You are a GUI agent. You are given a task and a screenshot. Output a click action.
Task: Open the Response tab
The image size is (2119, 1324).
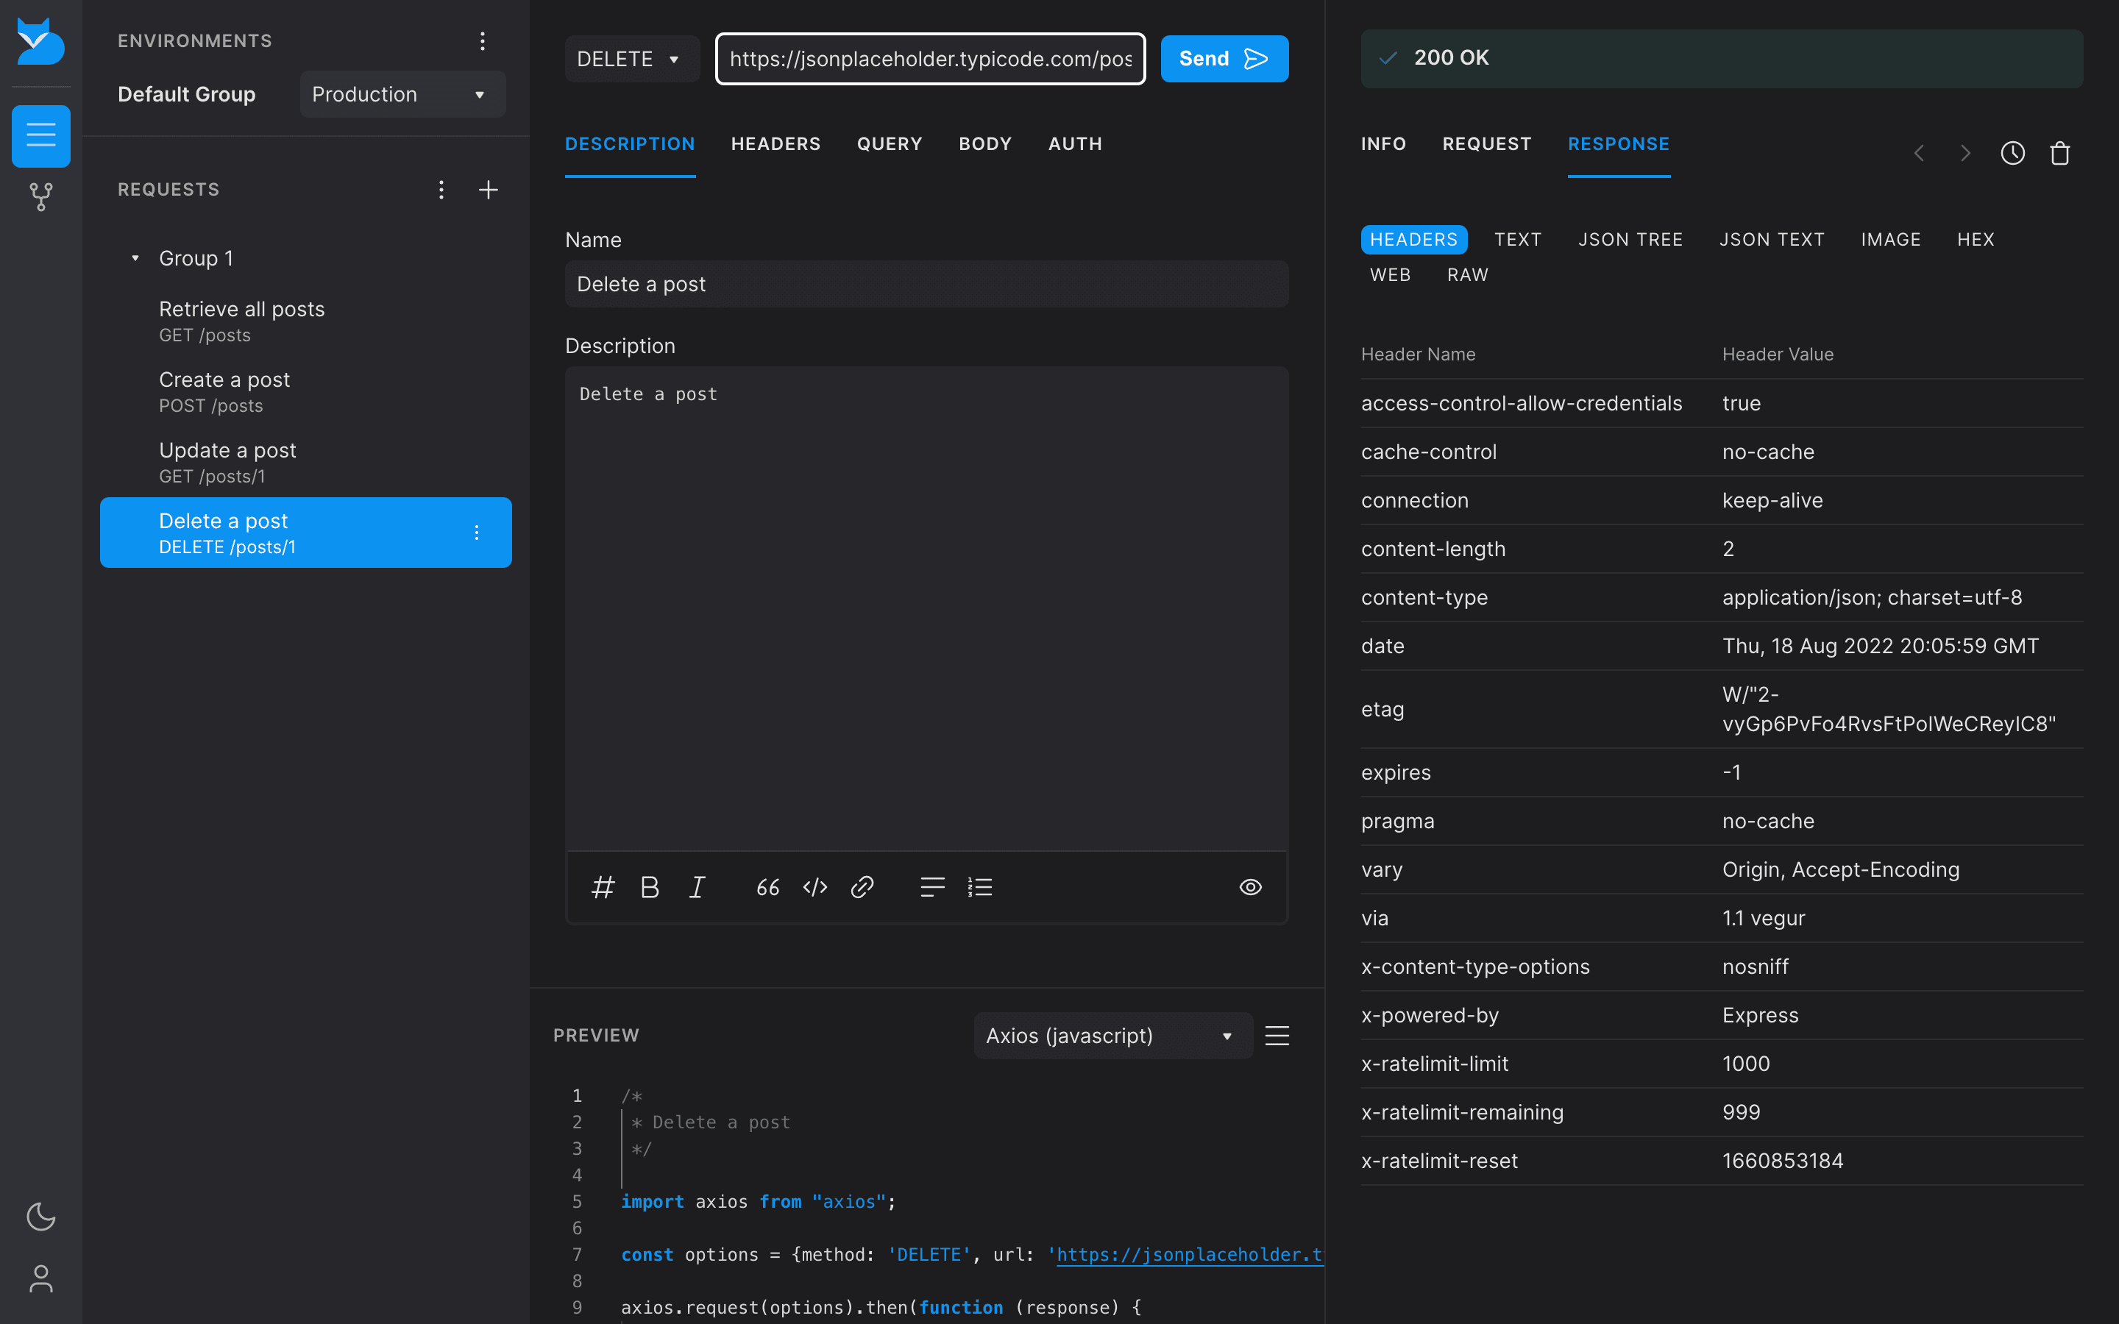coord(1618,143)
